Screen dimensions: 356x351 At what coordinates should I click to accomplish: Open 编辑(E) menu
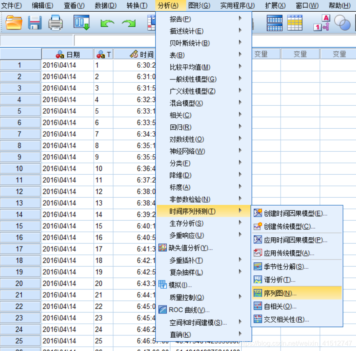point(42,5)
